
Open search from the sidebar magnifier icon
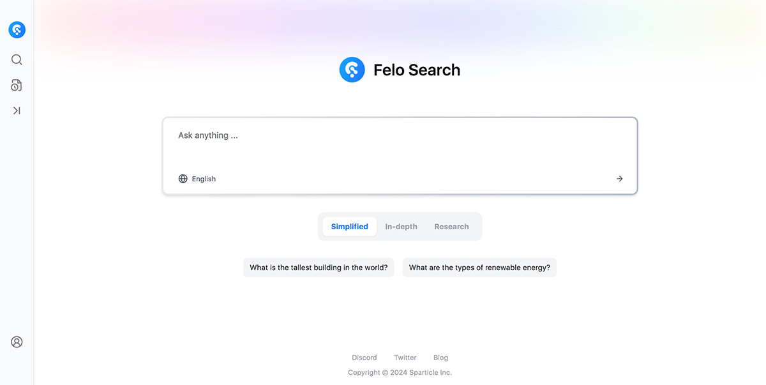pyautogui.click(x=17, y=59)
